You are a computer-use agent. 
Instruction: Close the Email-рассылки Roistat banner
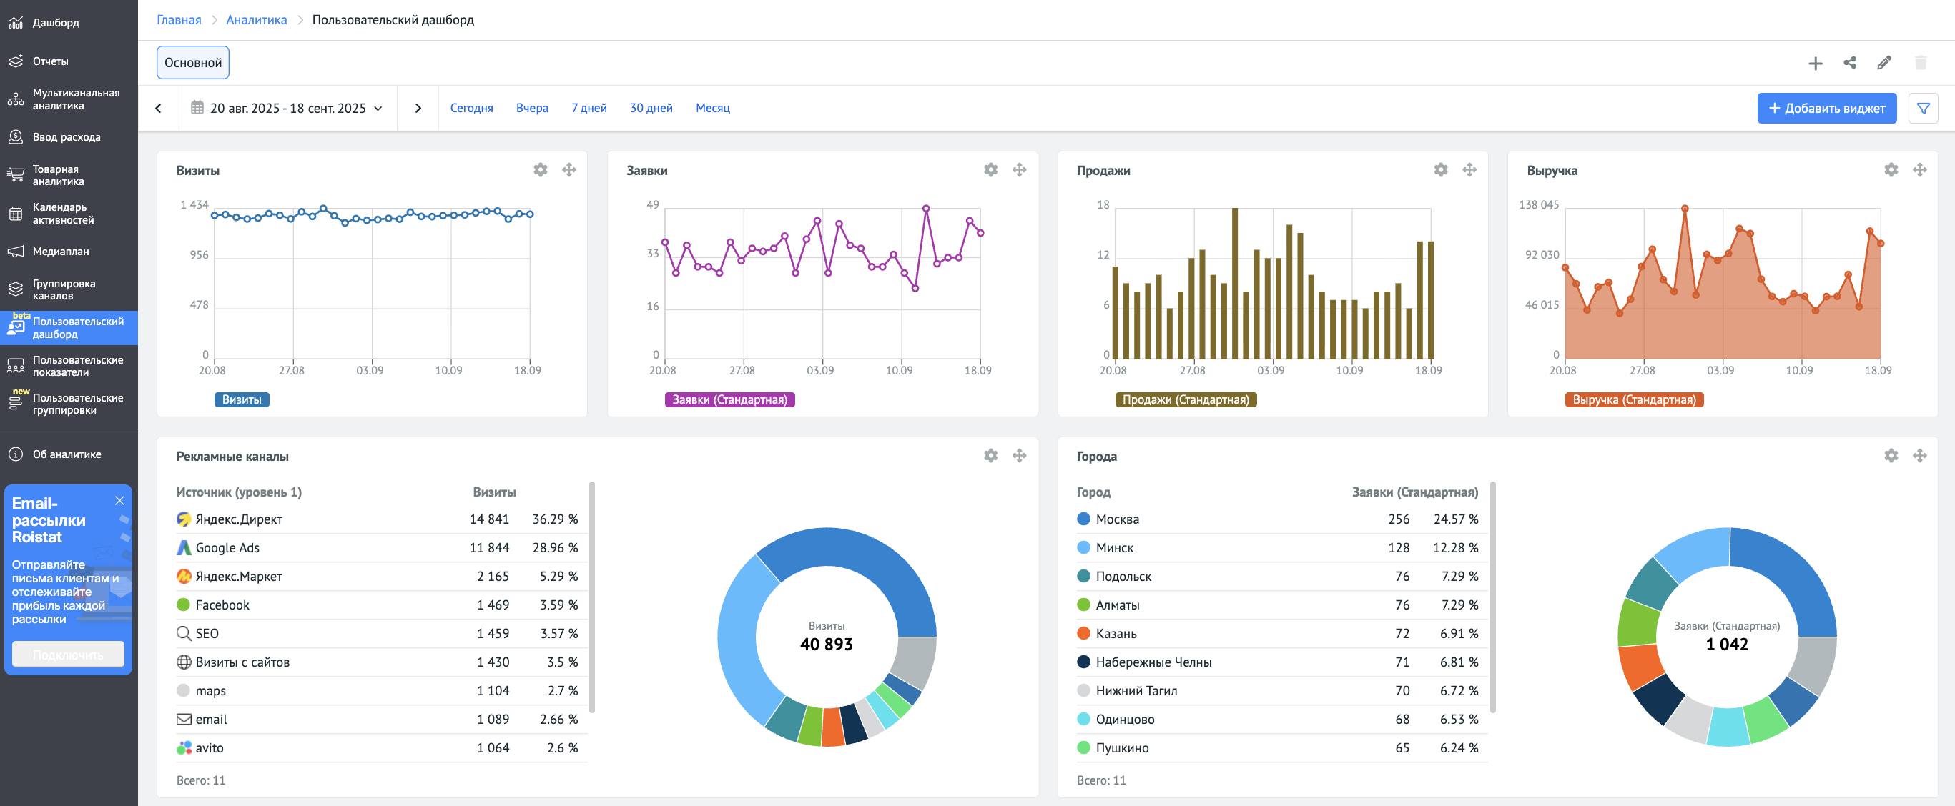[x=119, y=500]
